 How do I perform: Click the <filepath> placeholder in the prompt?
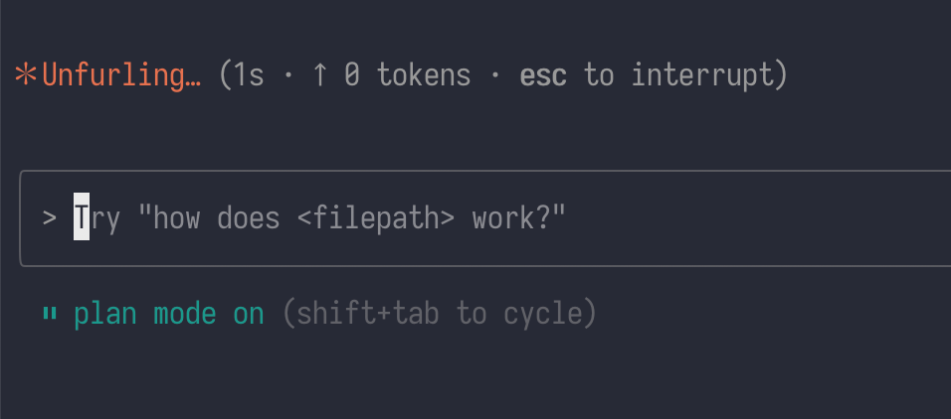pyautogui.click(x=376, y=218)
